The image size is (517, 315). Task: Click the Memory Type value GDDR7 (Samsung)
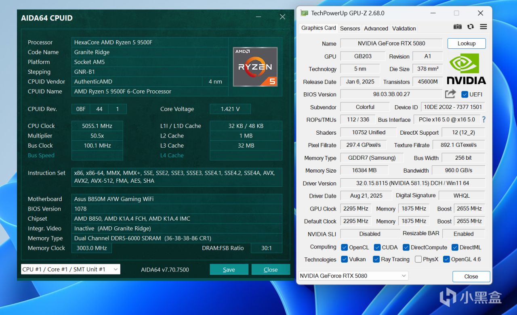coord(372,158)
